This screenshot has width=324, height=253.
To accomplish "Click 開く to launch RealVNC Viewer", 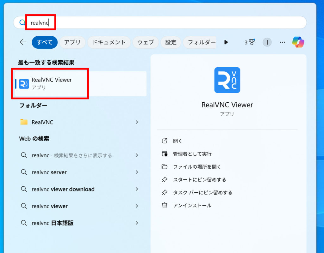I will (178, 141).
